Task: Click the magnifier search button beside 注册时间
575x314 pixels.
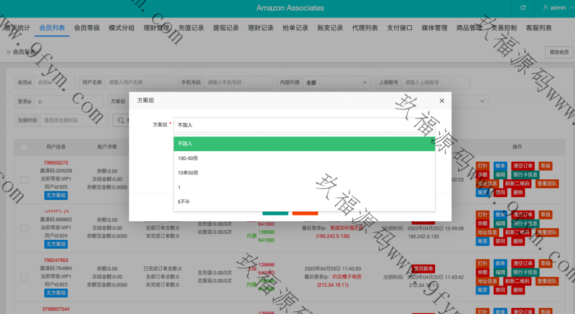Action: (120, 120)
